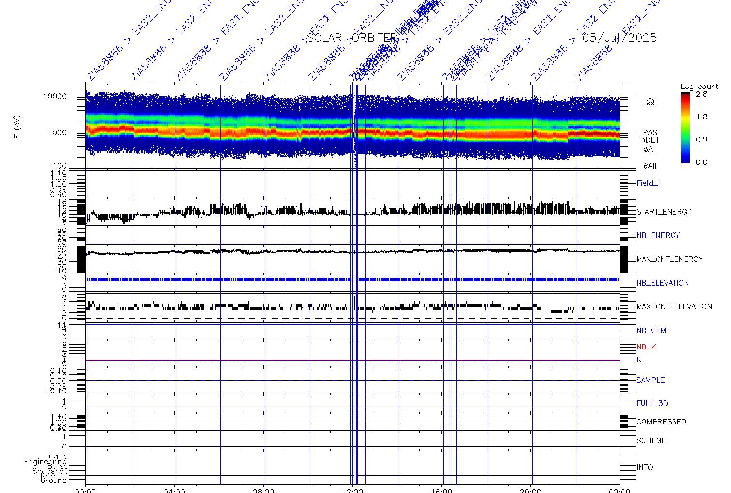Click the INFO panel label
The height and width of the screenshot is (493, 731).
pyautogui.click(x=644, y=467)
